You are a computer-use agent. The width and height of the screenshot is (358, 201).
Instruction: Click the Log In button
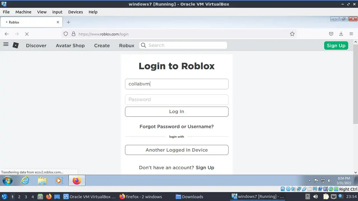click(x=177, y=112)
